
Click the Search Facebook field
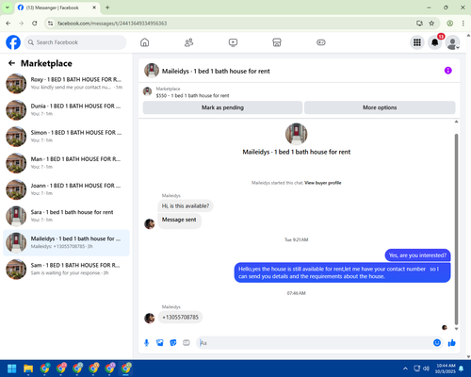(75, 42)
